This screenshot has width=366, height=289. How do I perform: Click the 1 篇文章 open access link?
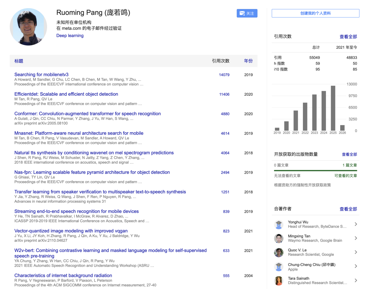pos(350,165)
